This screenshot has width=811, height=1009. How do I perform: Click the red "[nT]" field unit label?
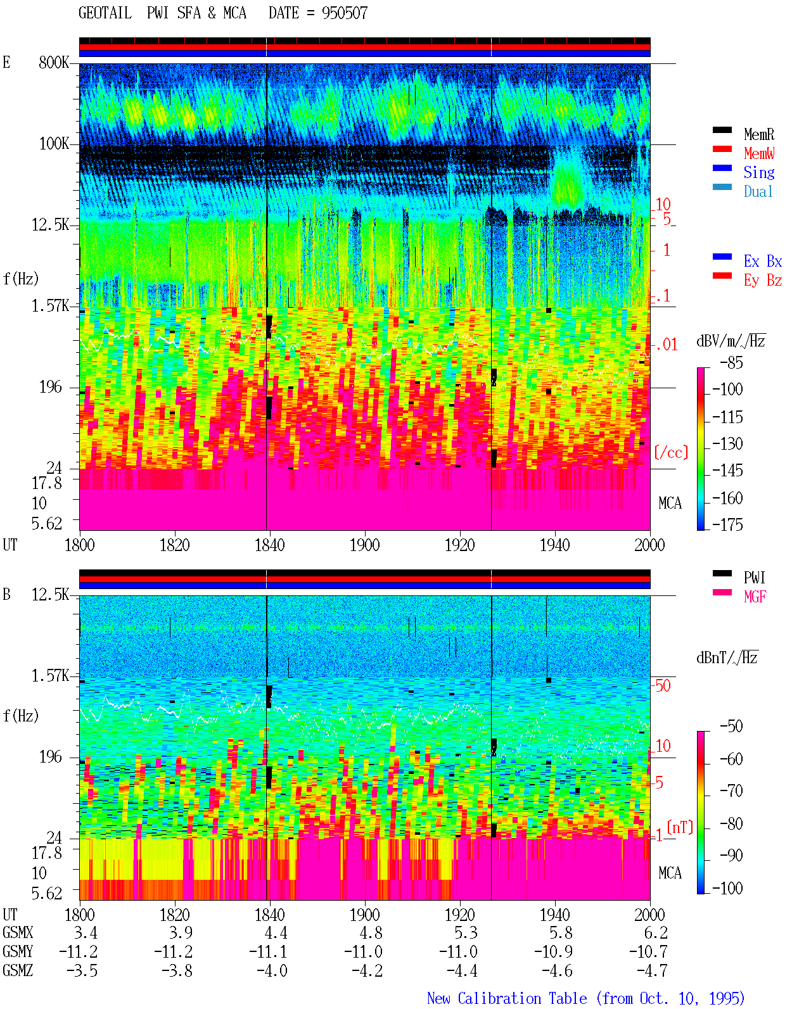(x=680, y=827)
